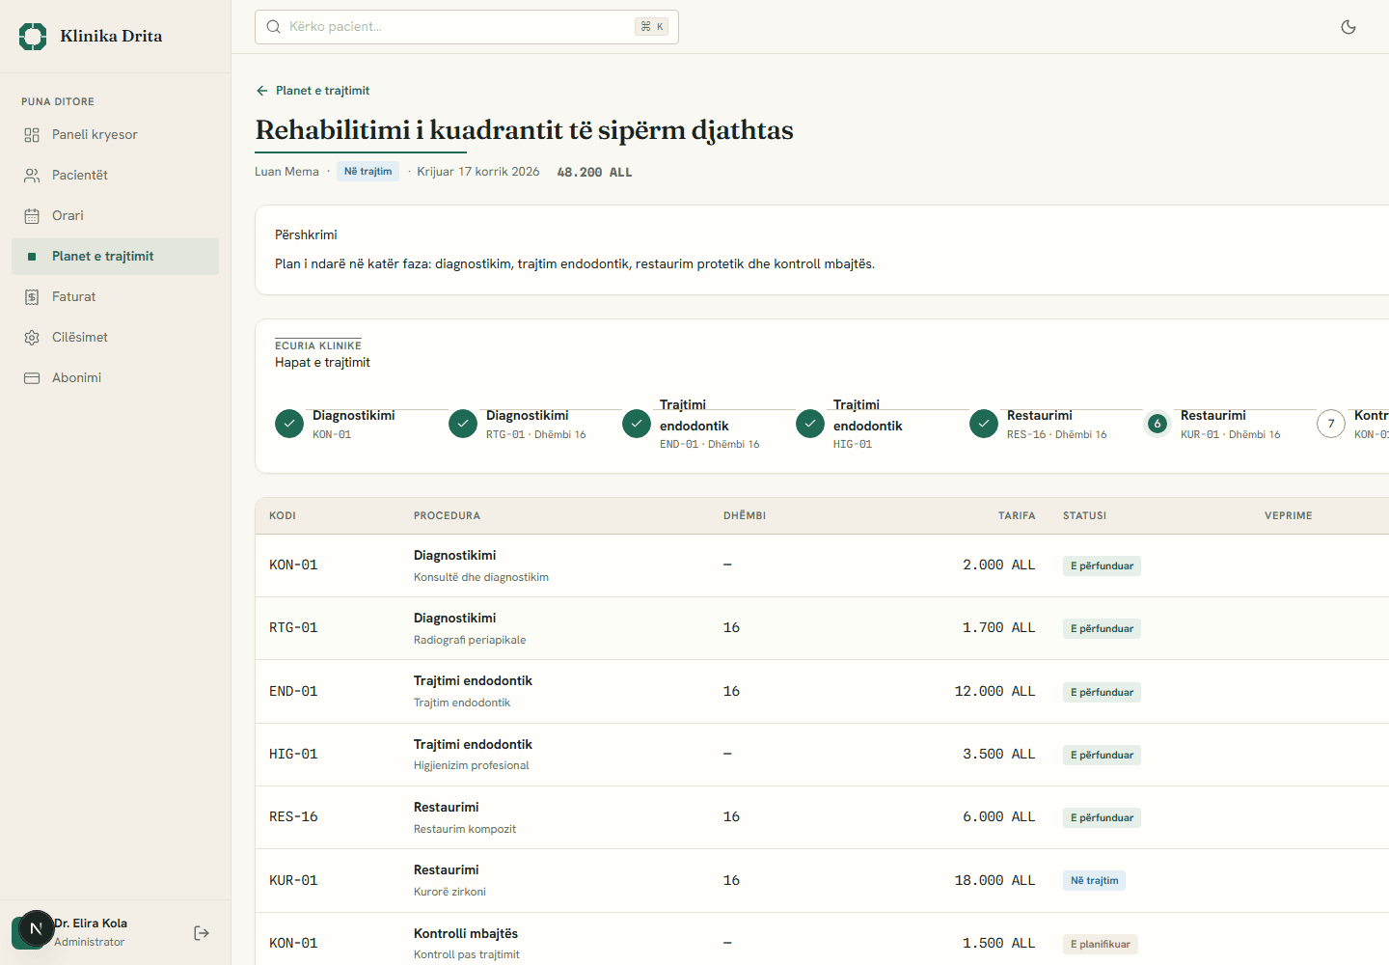
Task: Click the RES-16 code in the table
Action: coord(293,817)
